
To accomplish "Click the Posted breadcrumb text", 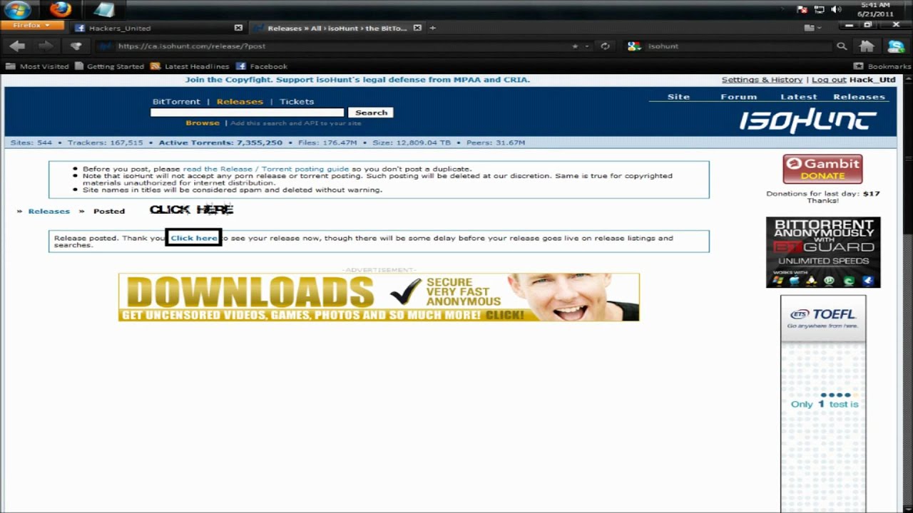I will pyautogui.click(x=109, y=211).
